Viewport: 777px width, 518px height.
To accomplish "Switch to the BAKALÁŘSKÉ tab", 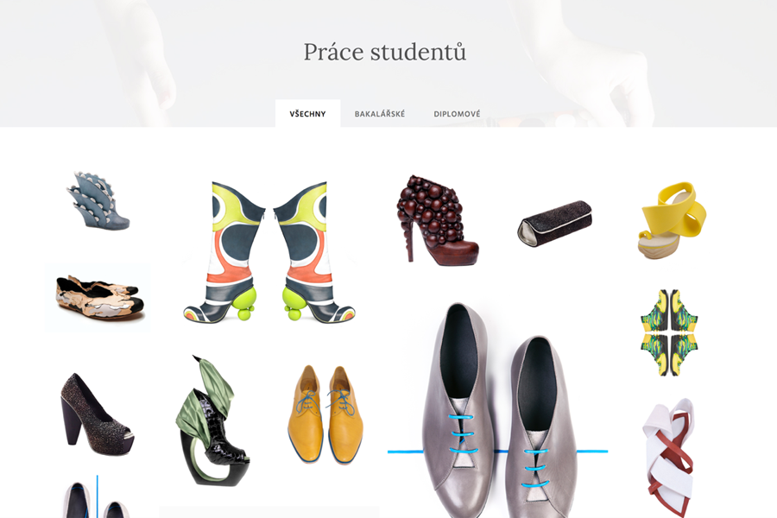I will click(380, 113).
